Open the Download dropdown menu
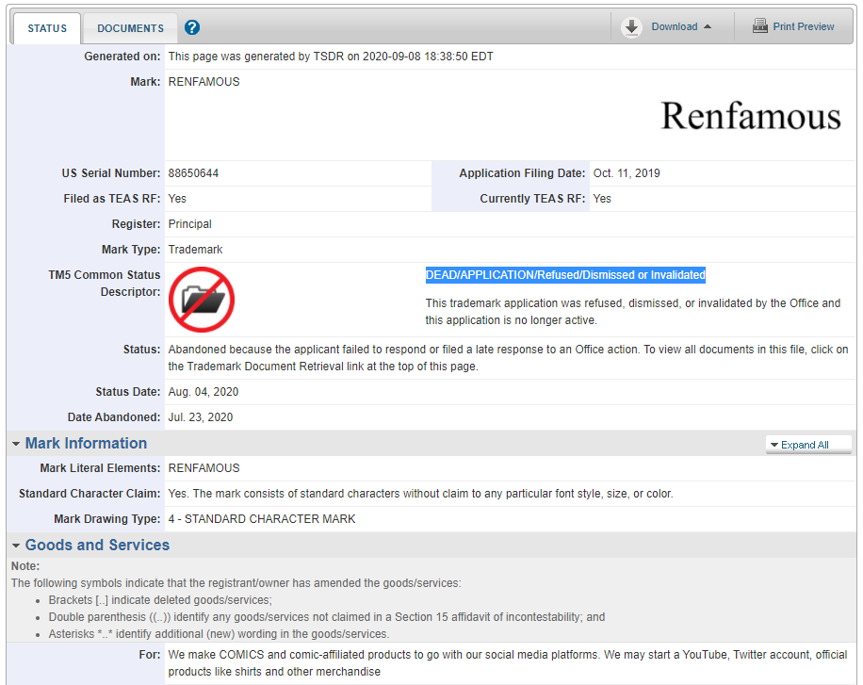This screenshot has height=685, width=863. click(681, 26)
